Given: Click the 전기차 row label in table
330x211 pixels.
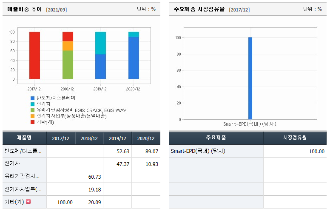Looking at the screenshot, I should (12, 163).
